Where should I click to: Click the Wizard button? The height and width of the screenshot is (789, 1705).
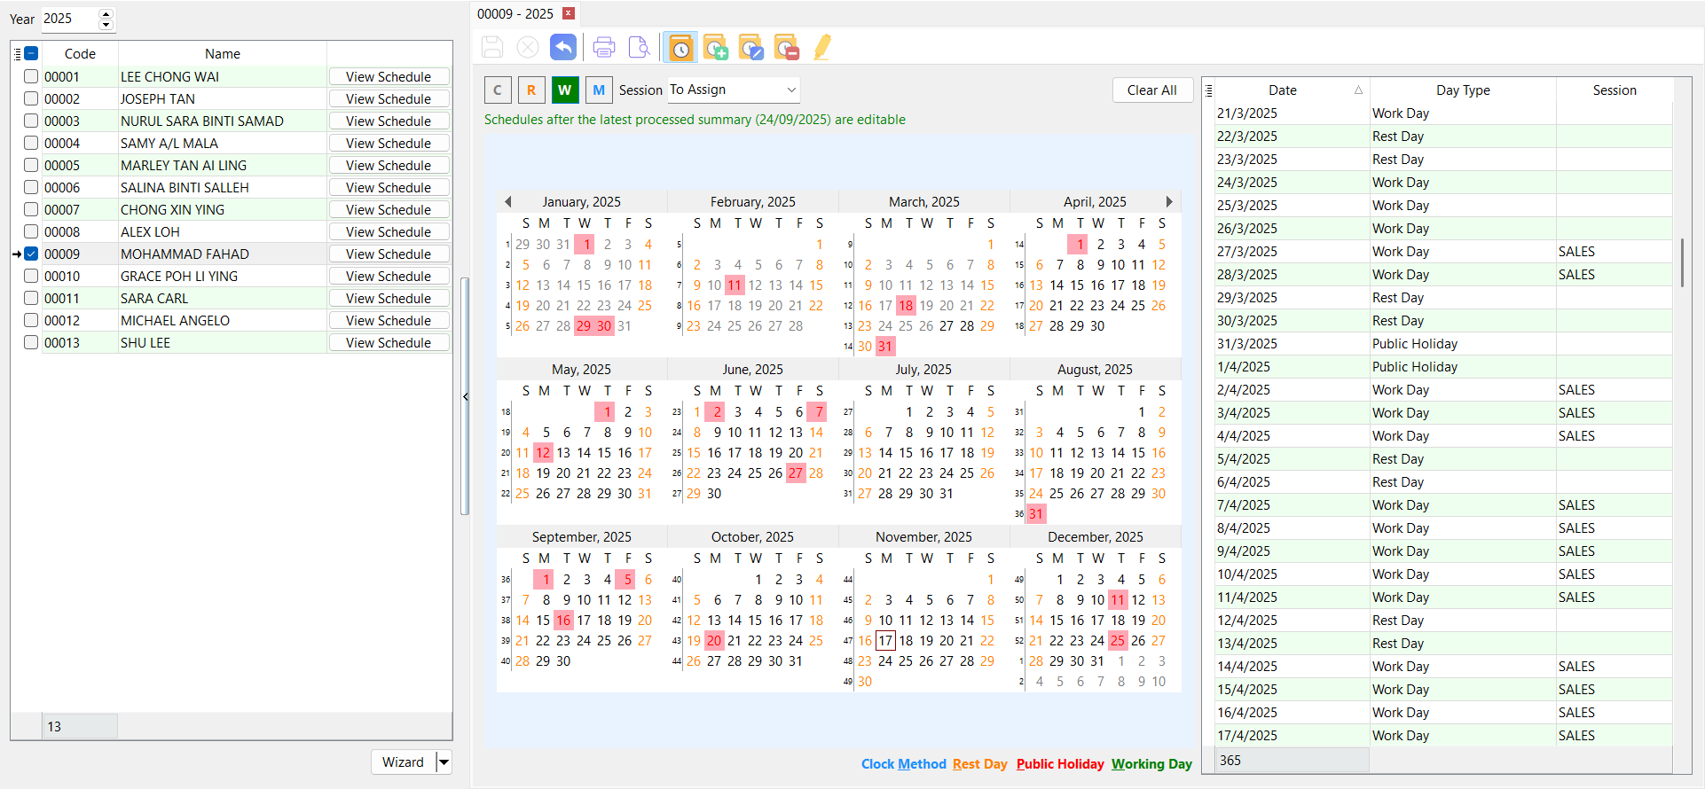[x=404, y=762]
